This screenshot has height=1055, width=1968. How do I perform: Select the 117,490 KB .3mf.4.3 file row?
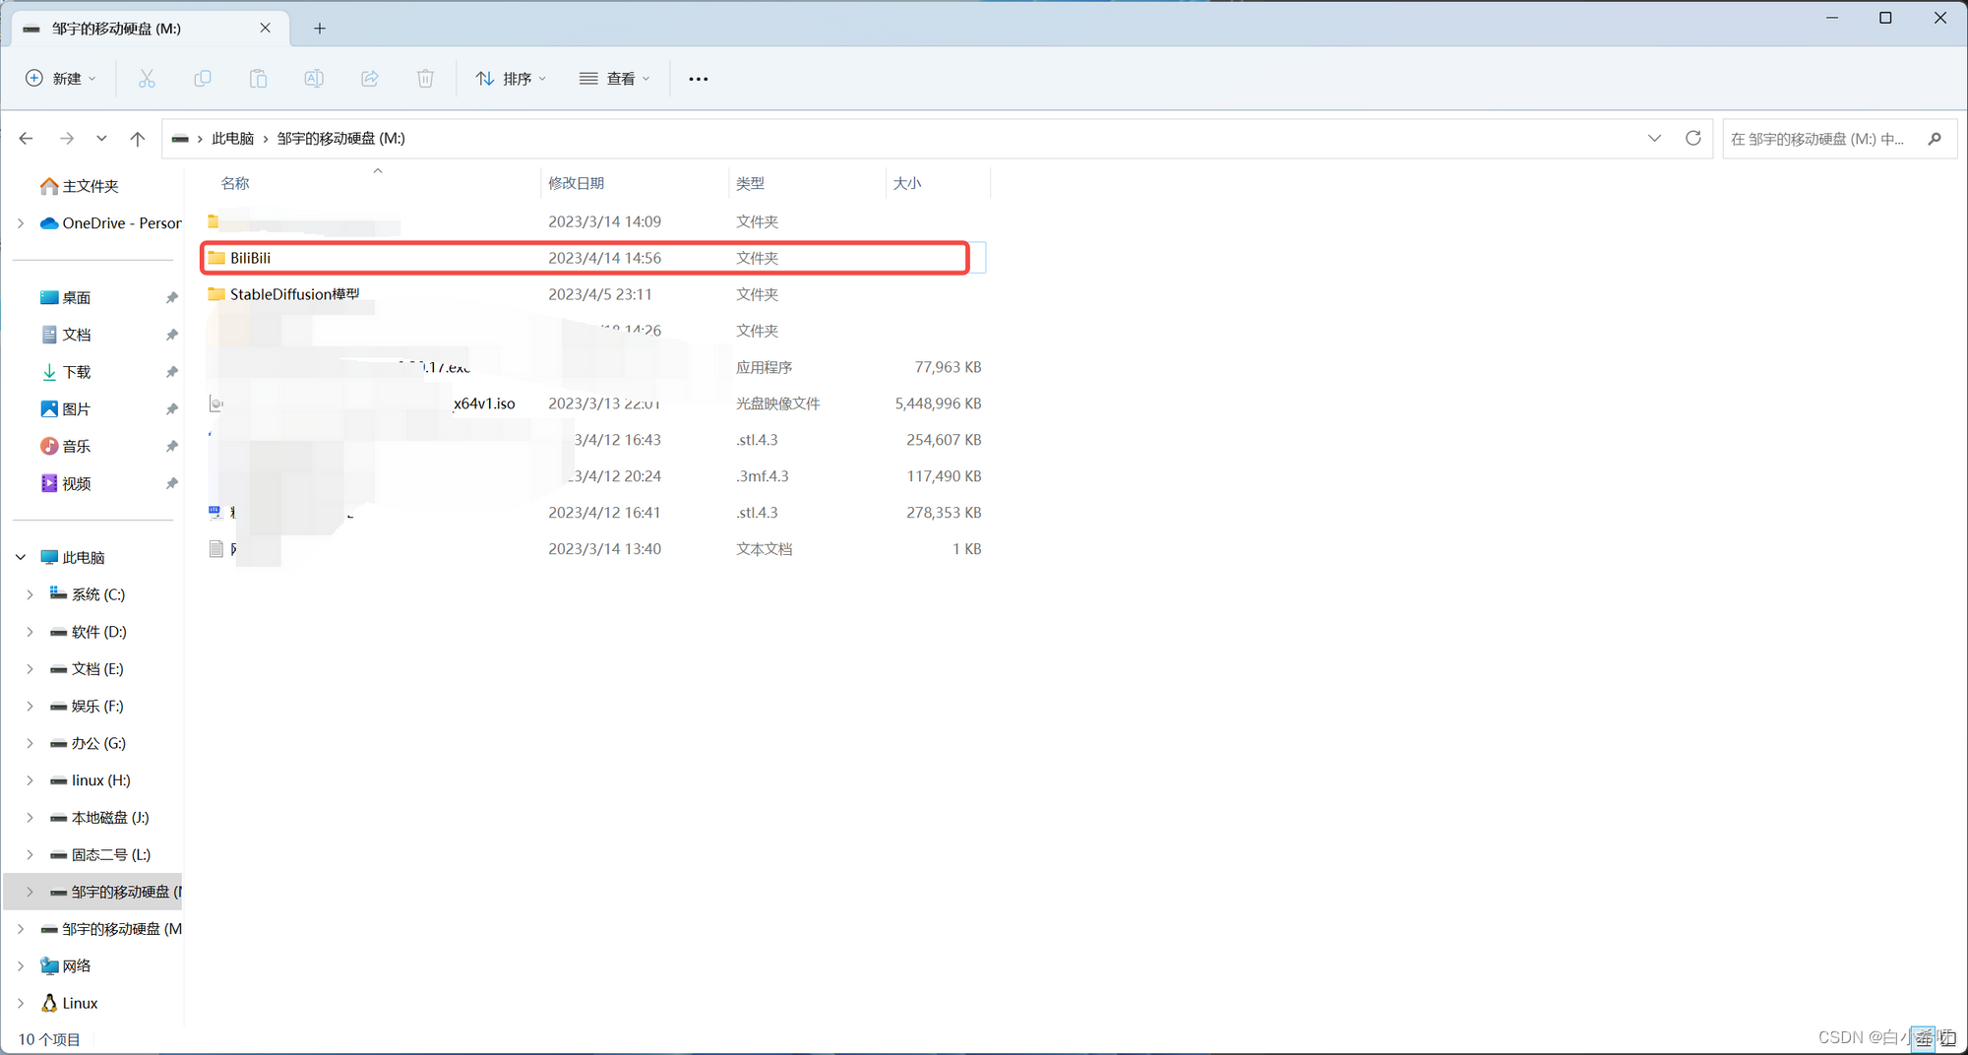pyautogui.click(x=593, y=476)
